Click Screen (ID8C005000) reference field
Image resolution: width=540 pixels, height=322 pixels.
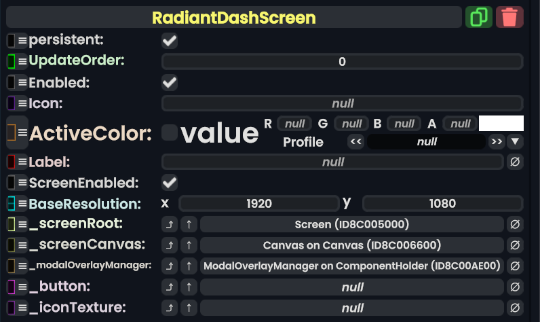coord(351,224)
